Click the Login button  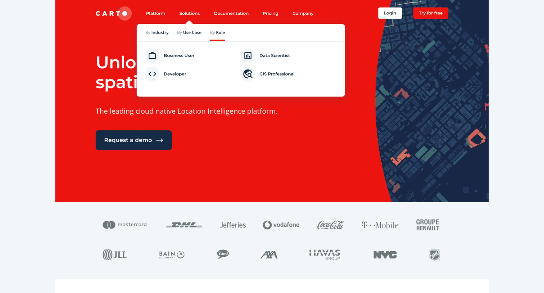[x=390, y=13]
